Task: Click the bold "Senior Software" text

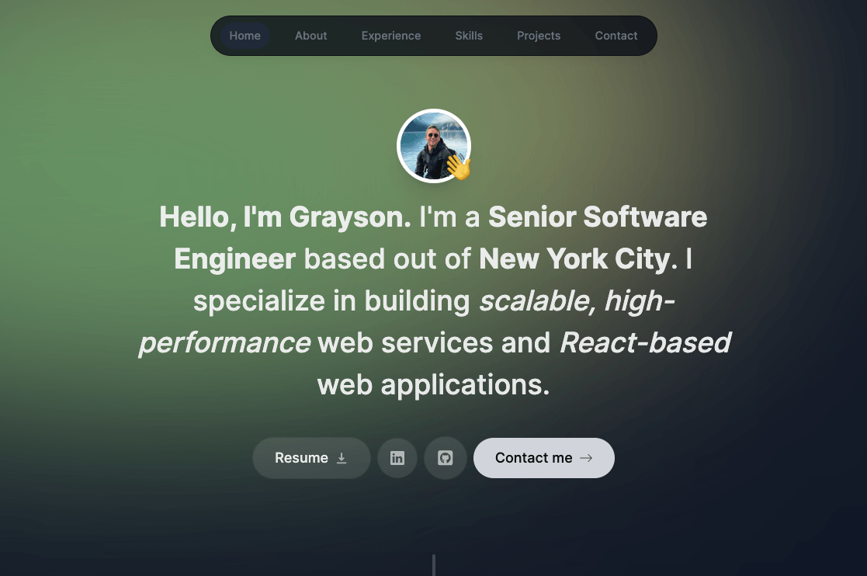Action: click(x=597, y=217)
